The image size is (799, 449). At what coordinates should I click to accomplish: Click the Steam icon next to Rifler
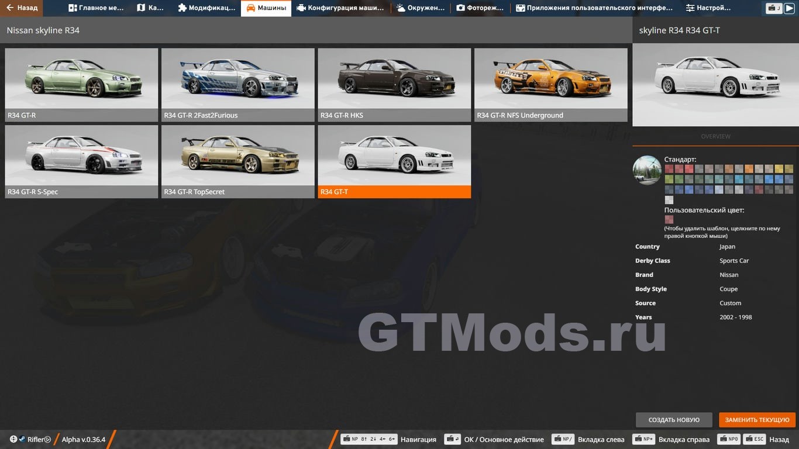tap(22, 439)
